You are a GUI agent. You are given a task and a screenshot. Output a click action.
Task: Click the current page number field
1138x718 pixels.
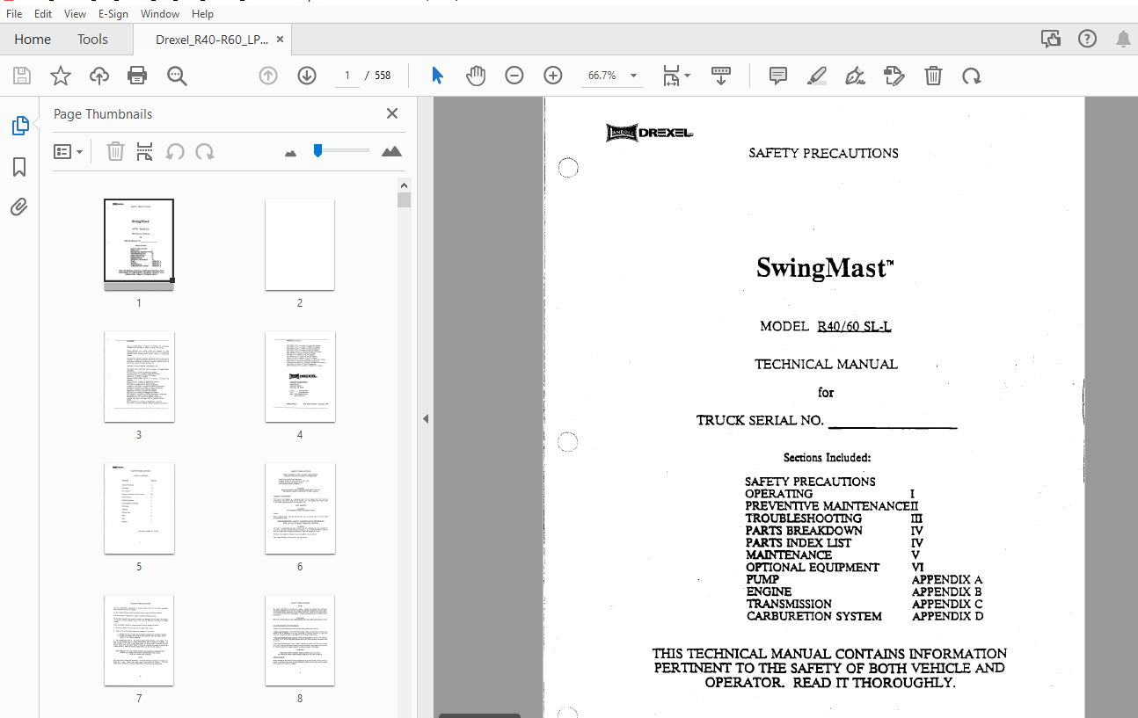pos(347,76)
